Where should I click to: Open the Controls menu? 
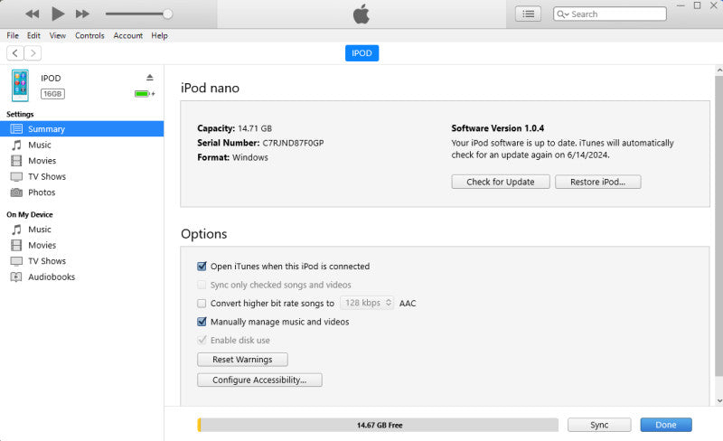[x=89, y=35]
